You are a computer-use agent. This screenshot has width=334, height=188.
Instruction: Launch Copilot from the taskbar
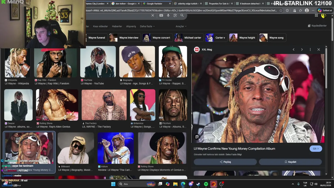(168, 184)
